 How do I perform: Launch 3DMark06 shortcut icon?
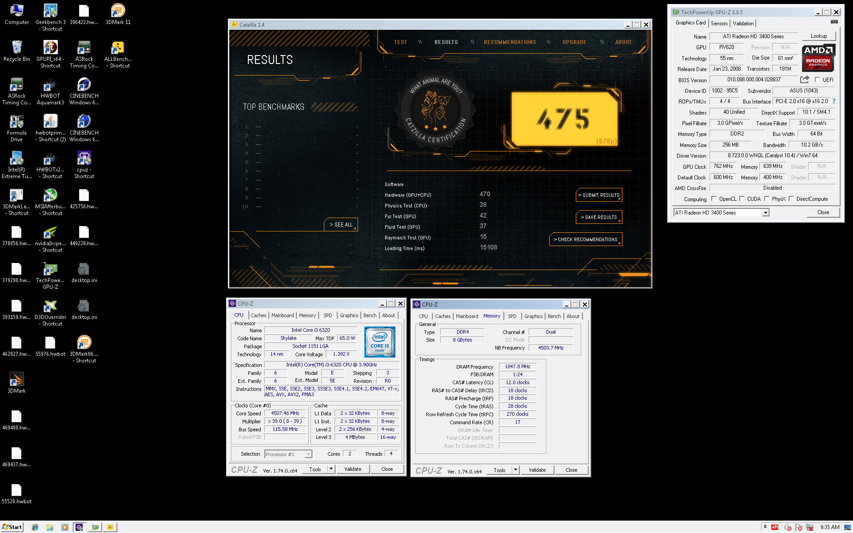click(84, 349)
